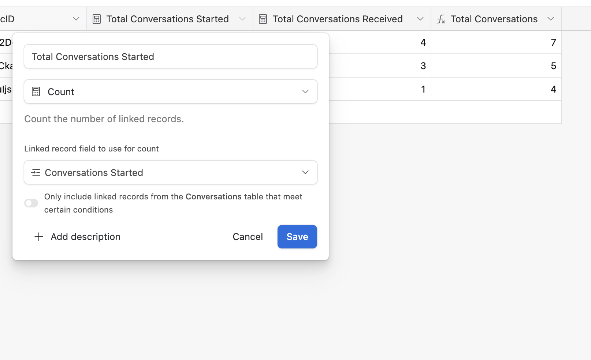Viewport: 591px width, 360px height.
Task: Open Total Conversations Started column menu arrow
Action: click(x=242, y=19)
